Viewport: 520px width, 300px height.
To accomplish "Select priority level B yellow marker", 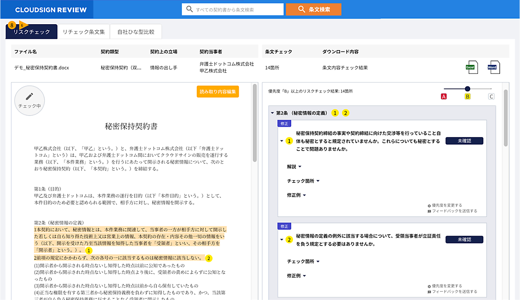I will point(468,97).
